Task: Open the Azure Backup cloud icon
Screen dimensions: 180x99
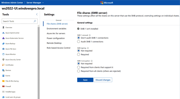Action: (x=3, y=43)
